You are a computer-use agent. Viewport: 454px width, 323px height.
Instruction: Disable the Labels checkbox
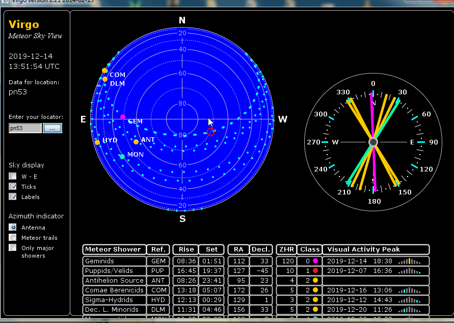coord(13,196)
